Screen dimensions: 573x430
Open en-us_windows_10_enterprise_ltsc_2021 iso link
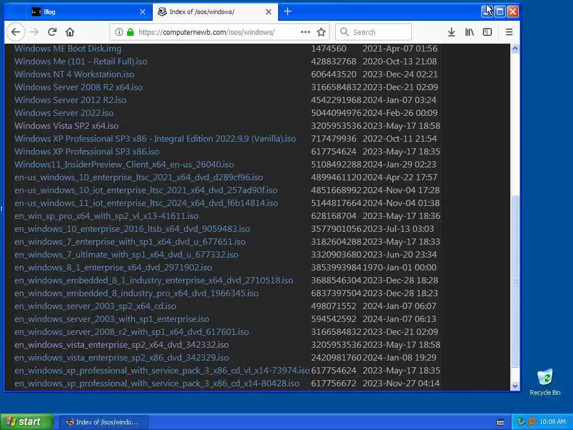[x=139, y=177]
